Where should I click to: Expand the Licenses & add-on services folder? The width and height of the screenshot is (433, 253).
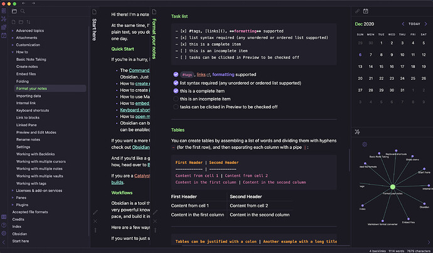[x=13, y=191]
